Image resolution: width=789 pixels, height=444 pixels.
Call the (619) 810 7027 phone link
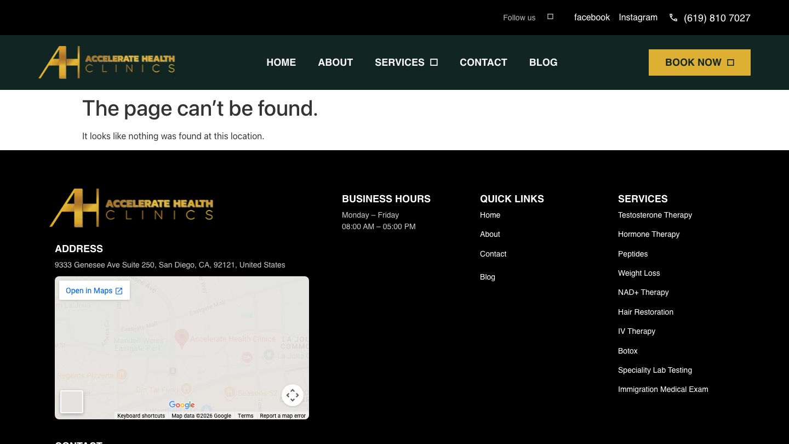point(717,18)
